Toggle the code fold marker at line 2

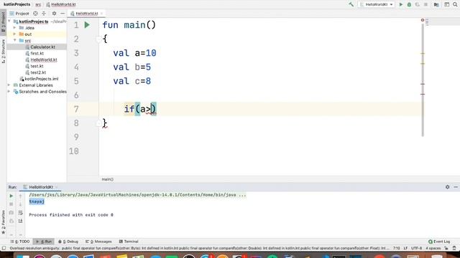tap(98, 39)
